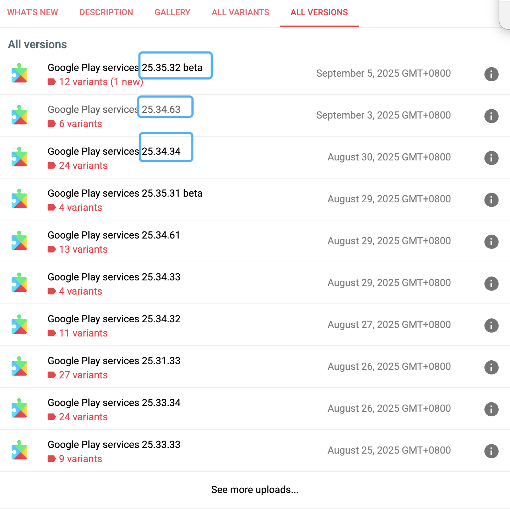This screenshot has height=509, width=510.
Task: Click app icon beside version 25.34.61
Action: coord(19,241)
